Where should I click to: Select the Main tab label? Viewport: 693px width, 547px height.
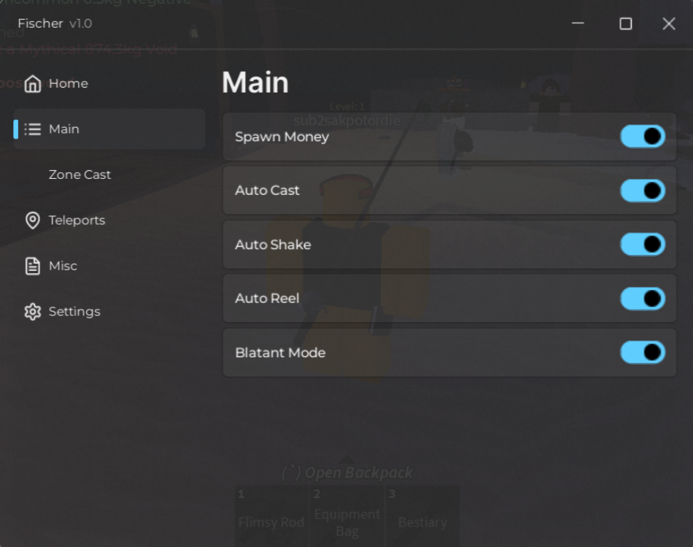click(x=64, y=129)
